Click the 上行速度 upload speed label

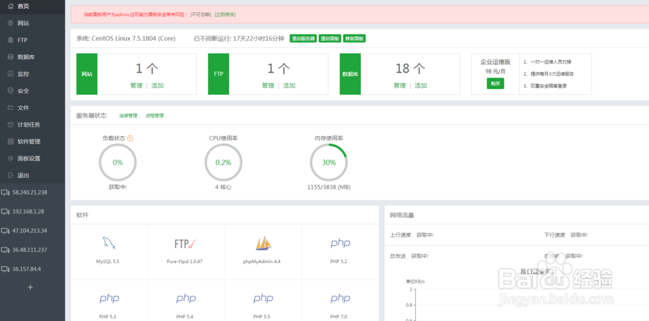pyautogui.click(x=400, y=235)
